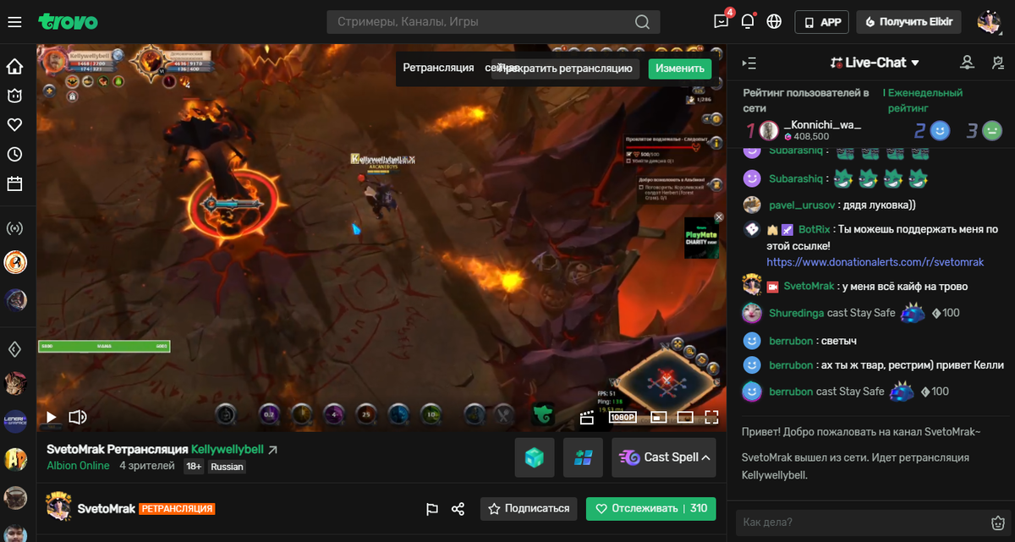Image resolution: width=1015 pixels, height=542 pixels.
Task: Open the Live-Chat dropdown
Action: pyautogui.click(x=875, y=63)
